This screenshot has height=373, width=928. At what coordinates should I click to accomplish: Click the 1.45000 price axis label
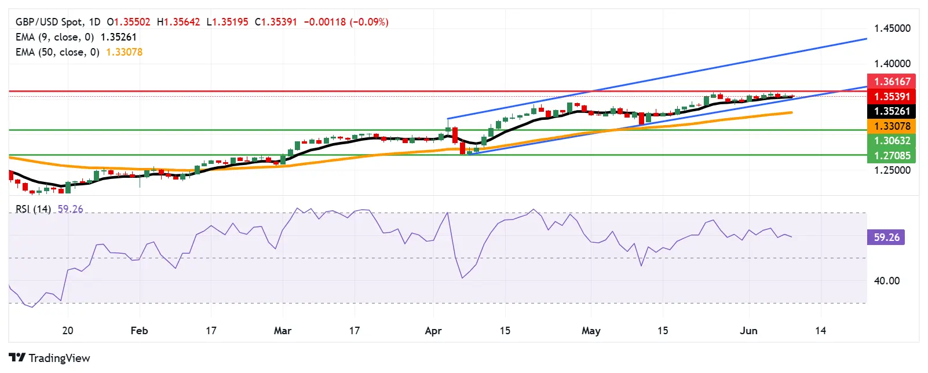click(892, 28)
